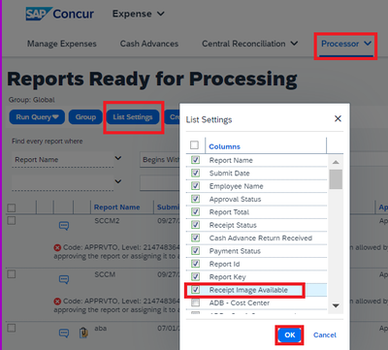Open the Begins With operator dropdown
Image resolution: width=388 pixels, height=350 pixels.
(x=160, y=160)
